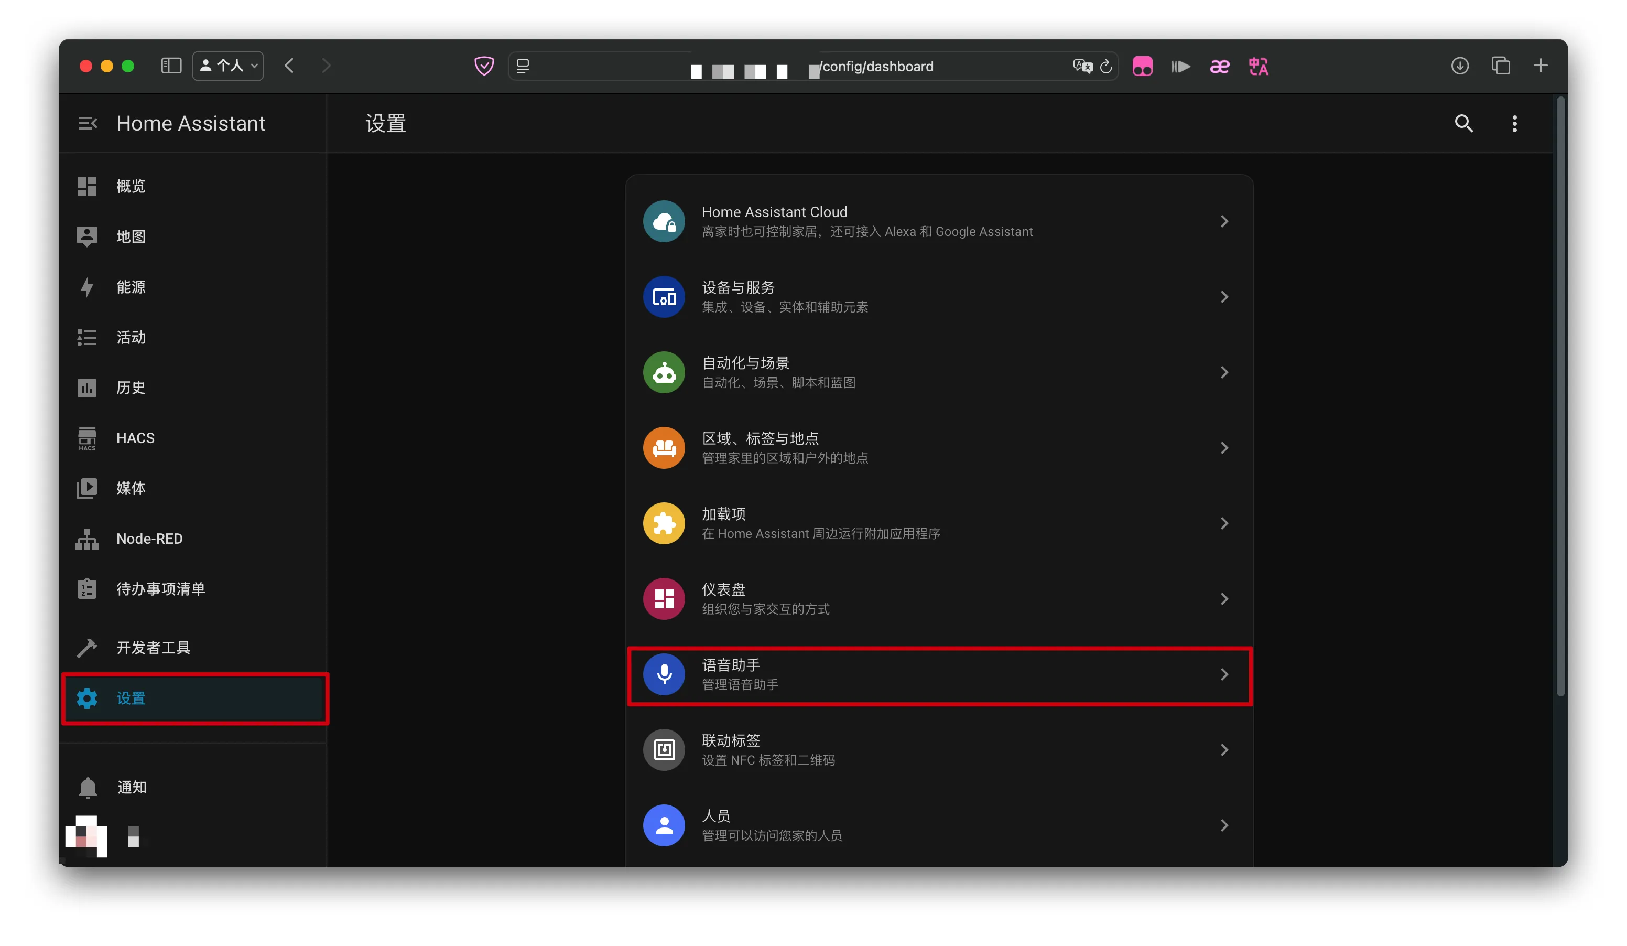Open HACS from the sidebar
1627x946 pixels.
click(135, 438)
